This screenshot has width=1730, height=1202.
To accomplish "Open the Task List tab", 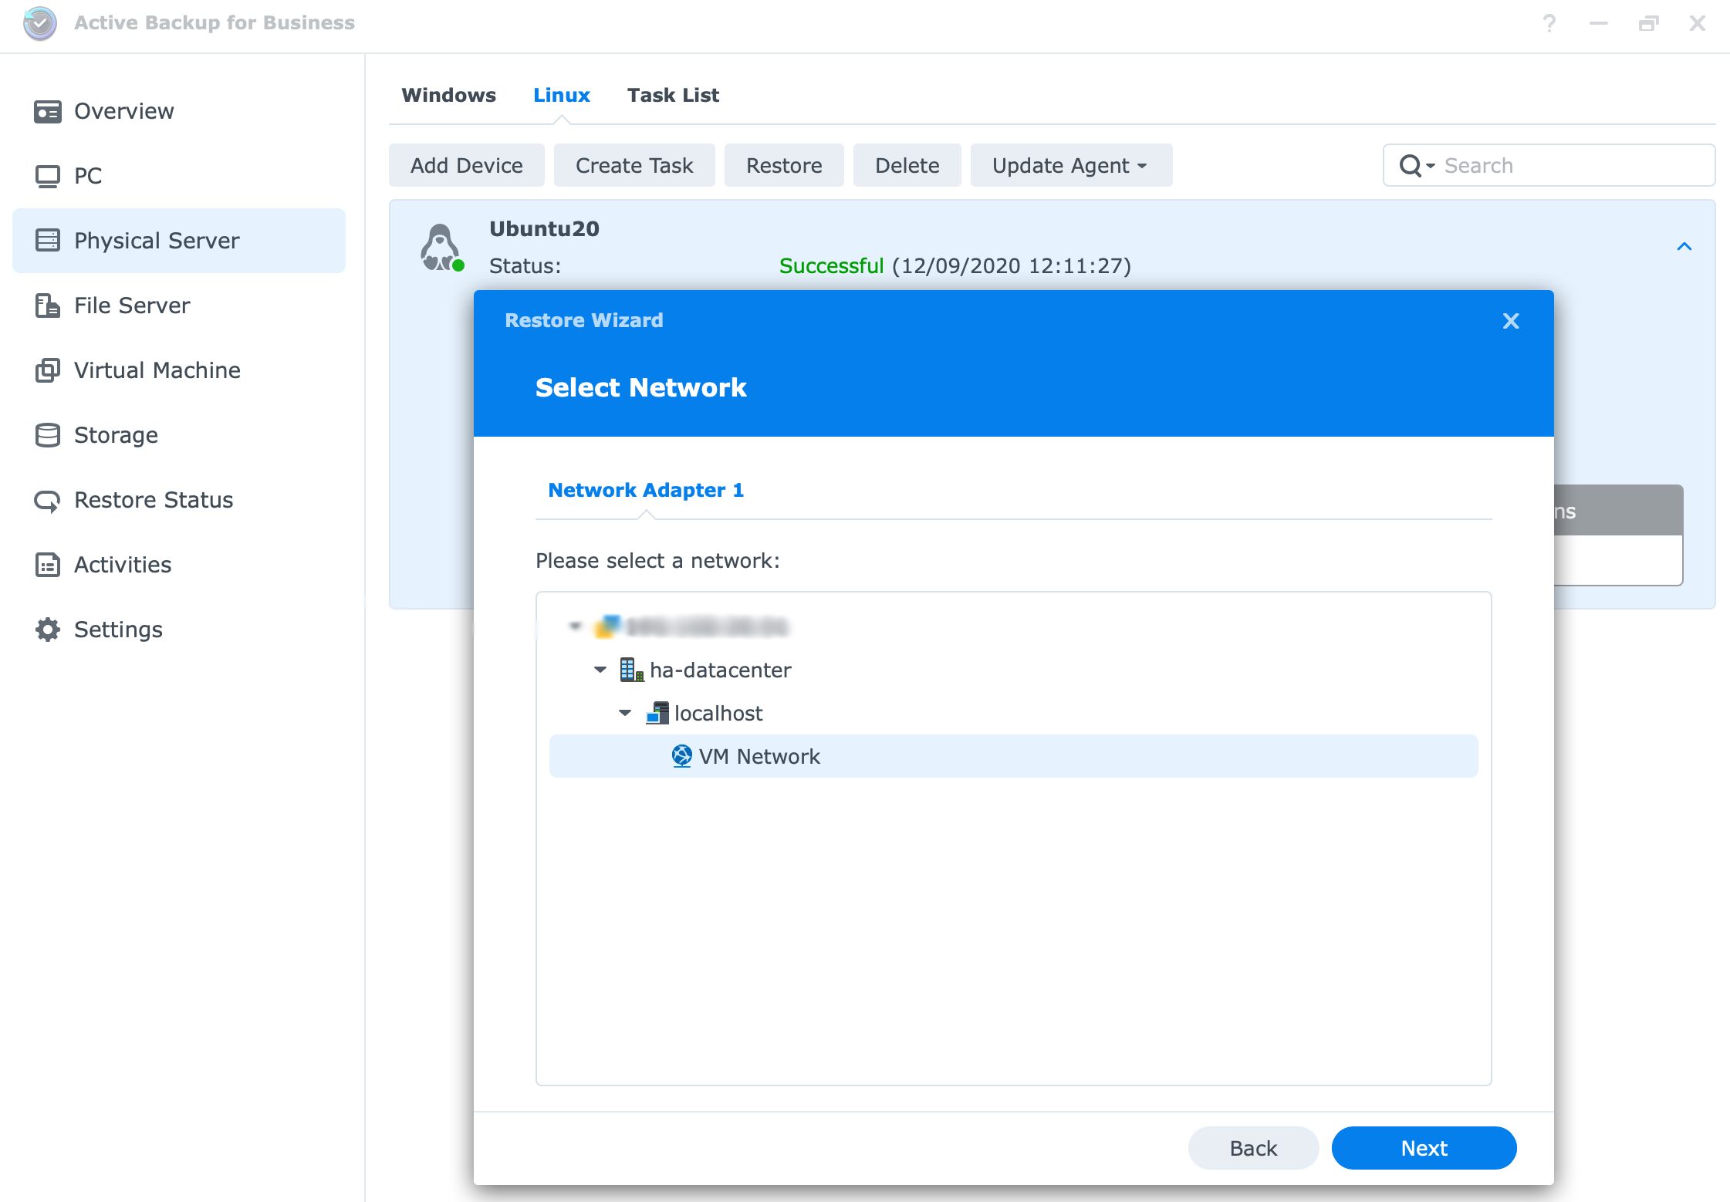I will click(x=672, y=95).
